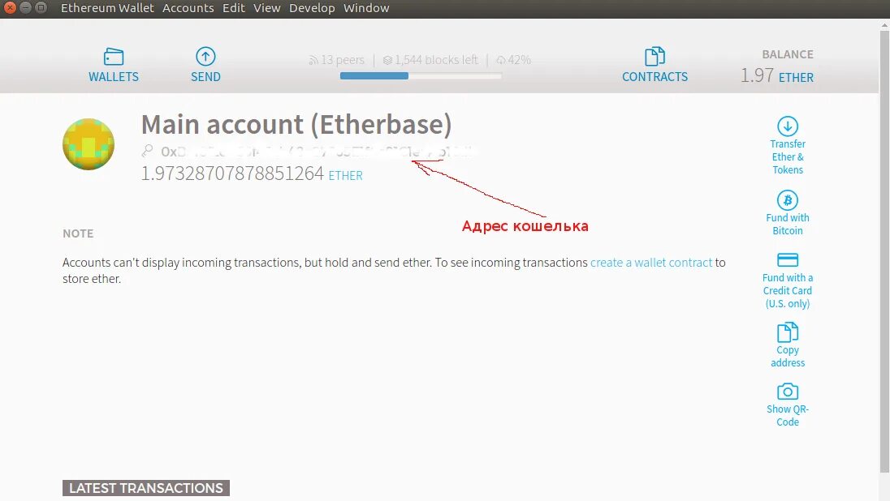Open the Window menu
The image size is (890, 501).
366,8
